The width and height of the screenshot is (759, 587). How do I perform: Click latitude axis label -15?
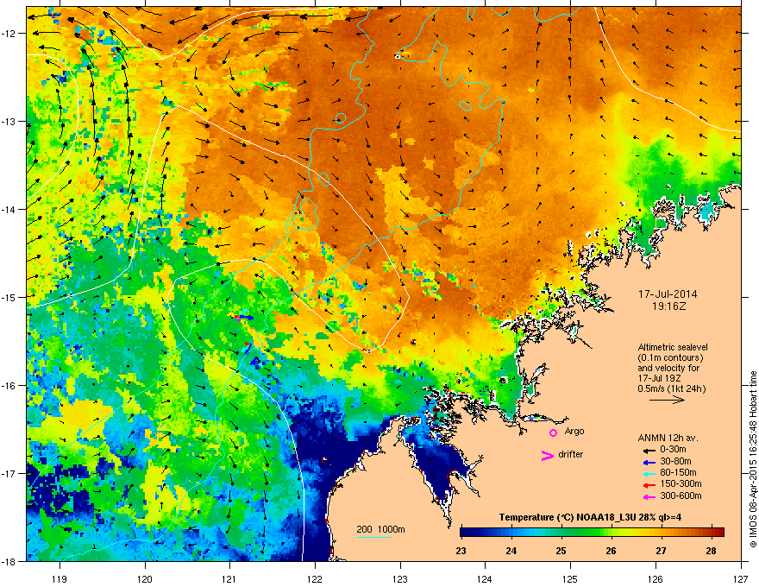click(9, 297)
